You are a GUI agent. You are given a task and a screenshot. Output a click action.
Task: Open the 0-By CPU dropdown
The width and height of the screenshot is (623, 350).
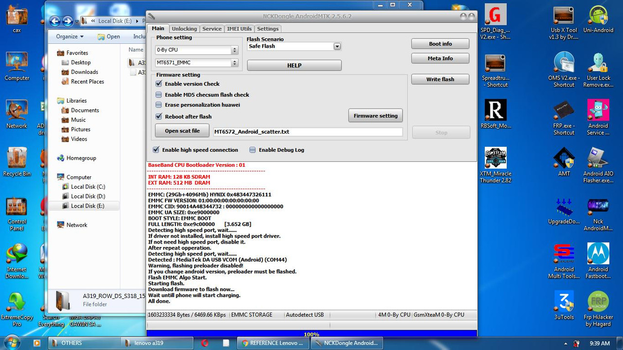196,50
